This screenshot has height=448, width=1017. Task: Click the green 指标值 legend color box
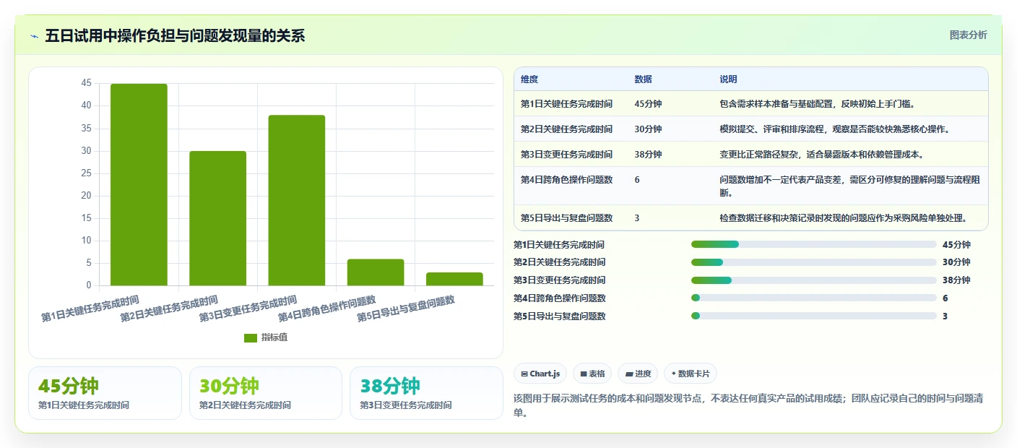251,337
